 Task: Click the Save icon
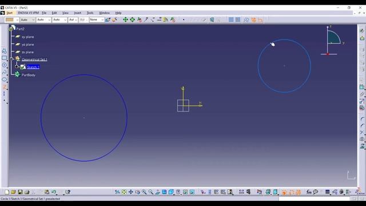click(x=20, y=192)
